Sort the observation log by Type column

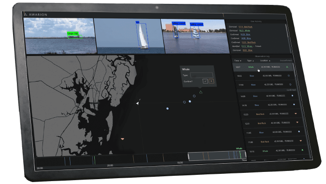click(250, 61)
